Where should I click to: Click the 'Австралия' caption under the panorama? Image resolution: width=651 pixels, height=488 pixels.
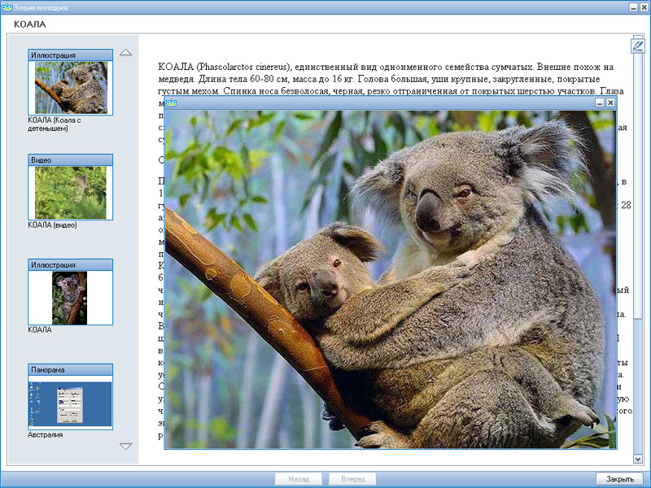46,435
